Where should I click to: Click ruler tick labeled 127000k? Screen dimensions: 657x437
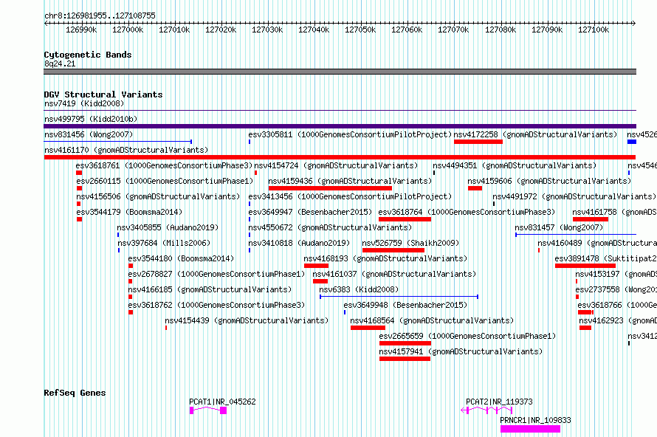pyautogui.click(x=128, y=30)
